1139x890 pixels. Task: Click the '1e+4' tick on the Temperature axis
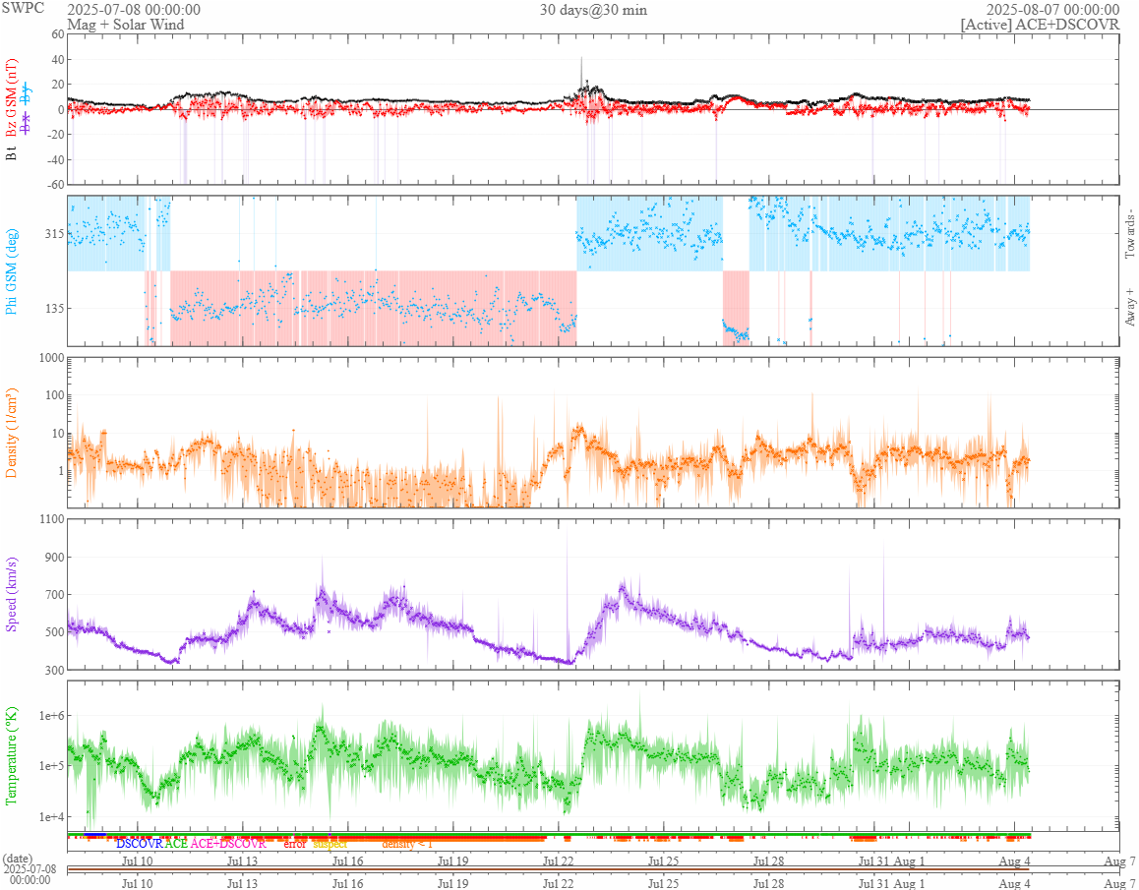[x=51, y=816]
